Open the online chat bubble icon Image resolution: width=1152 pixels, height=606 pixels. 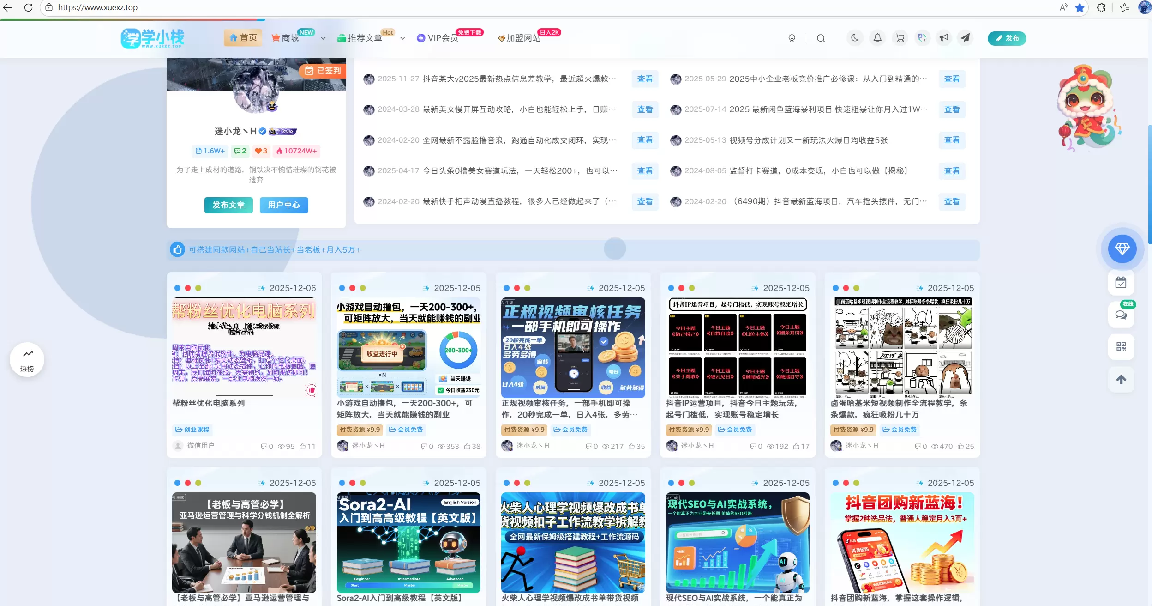(x=1121, y=315)
